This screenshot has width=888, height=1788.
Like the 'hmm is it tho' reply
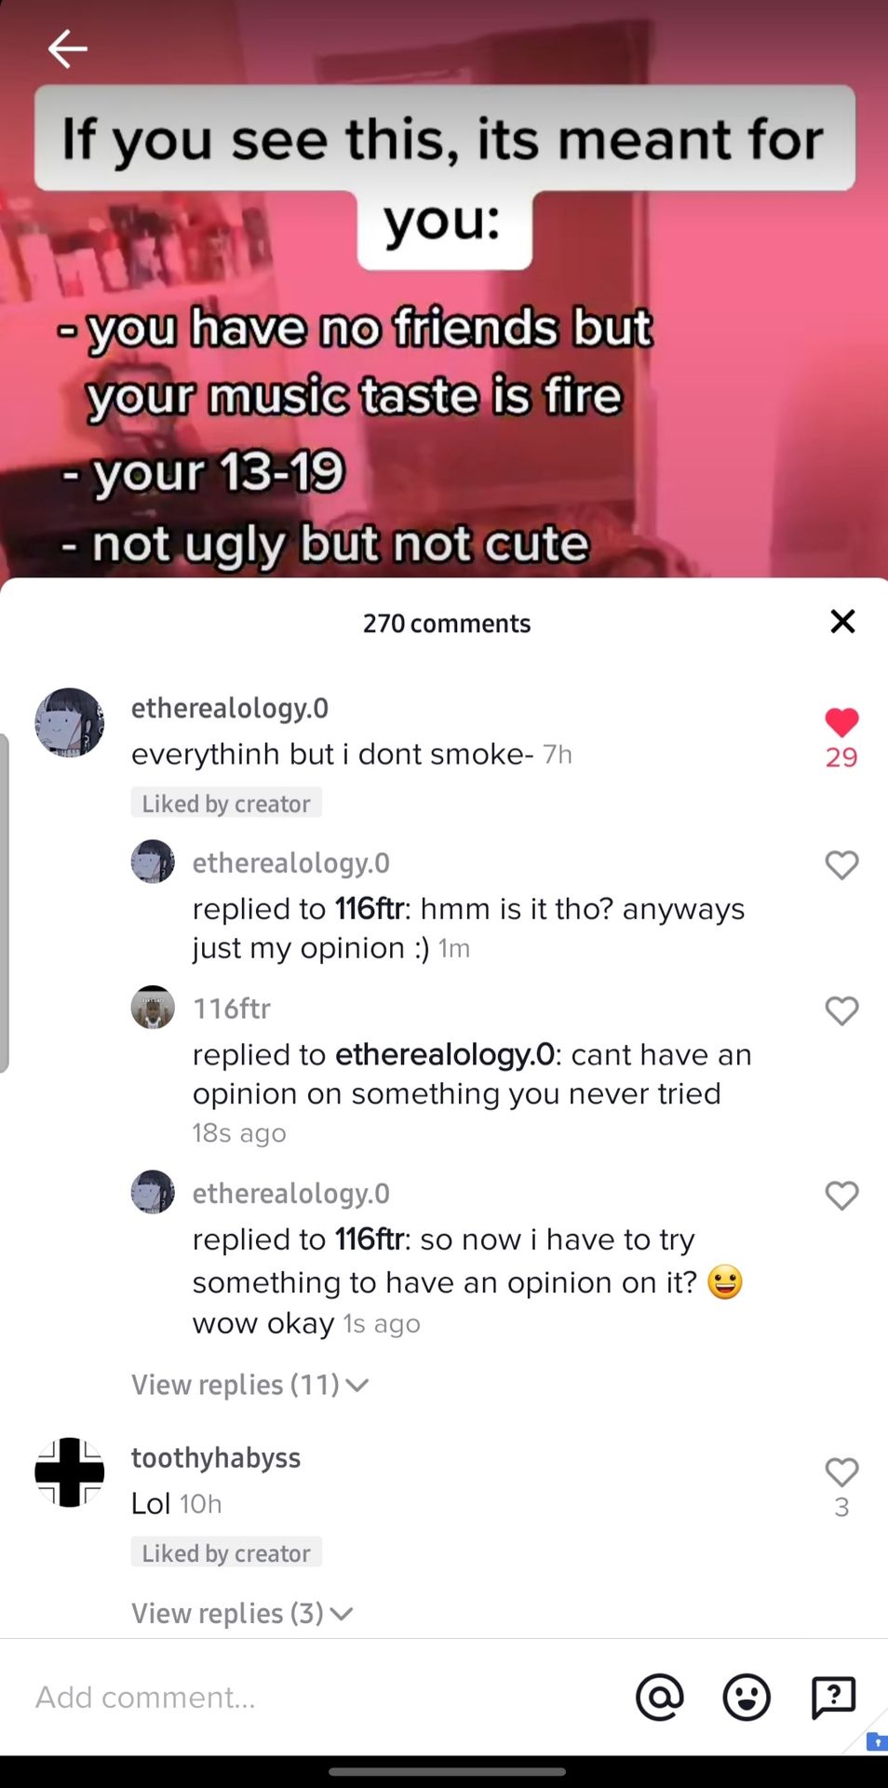point(841,865)
